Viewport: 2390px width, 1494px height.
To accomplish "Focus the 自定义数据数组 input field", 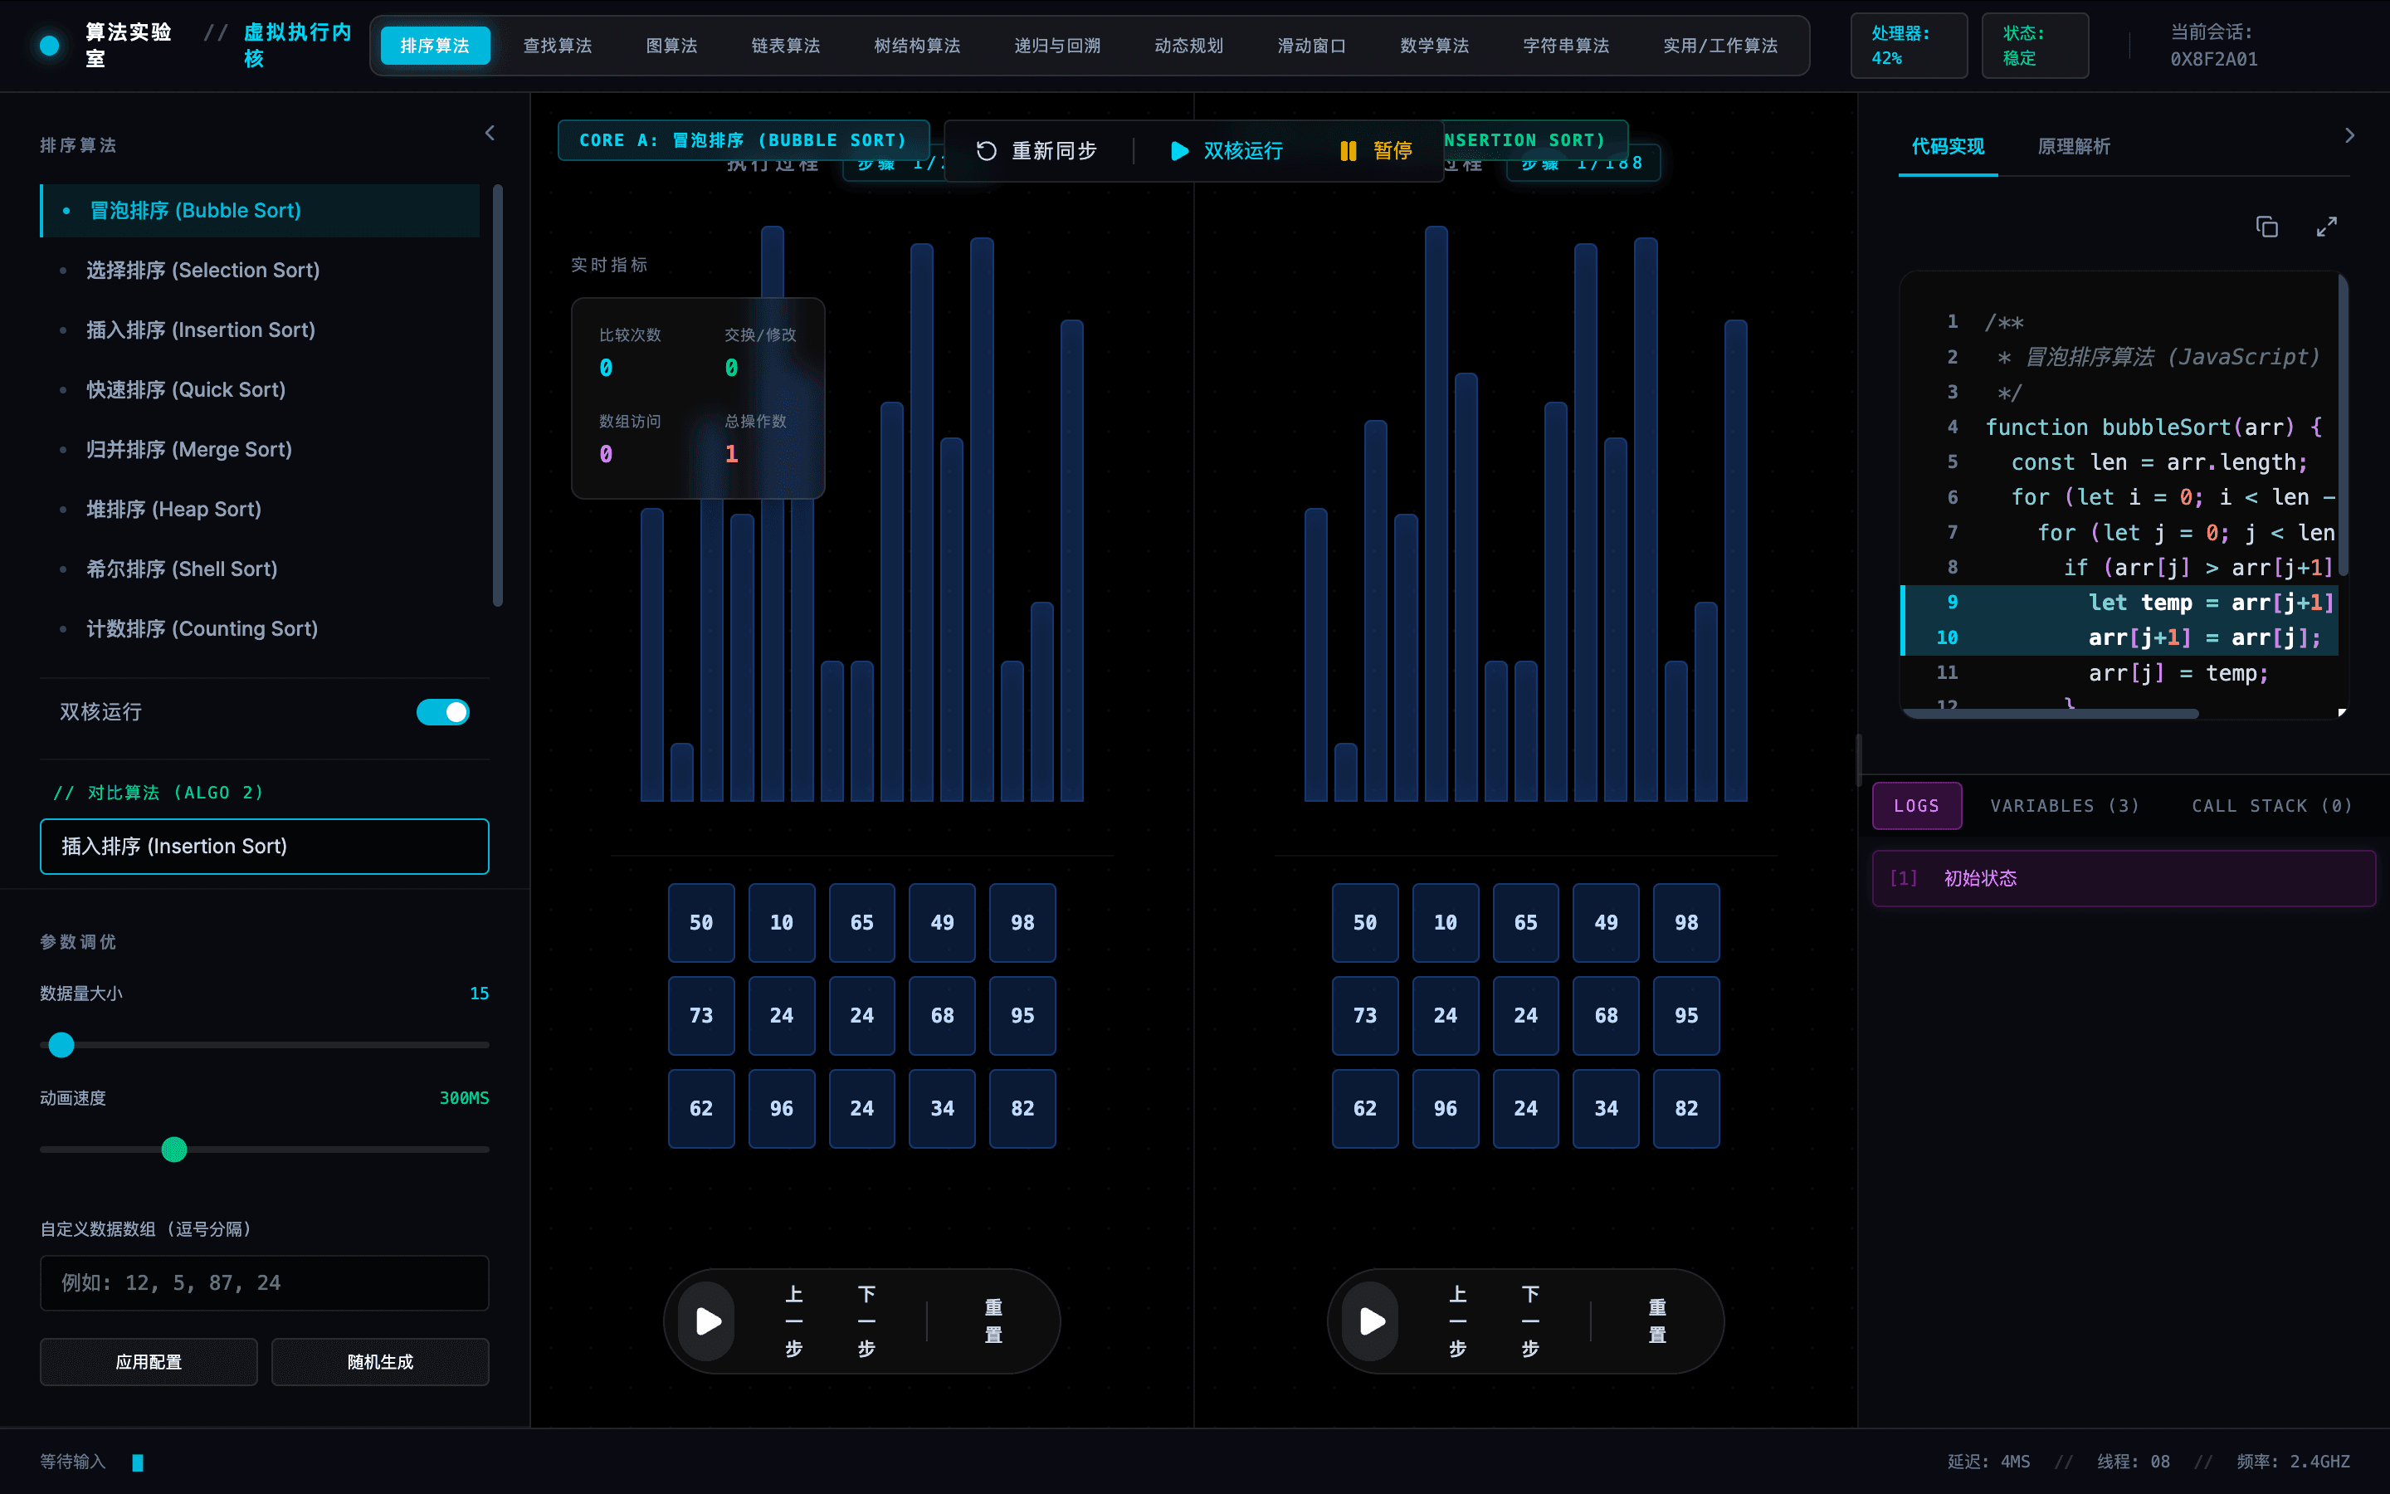I will (x=264, y=1282).
